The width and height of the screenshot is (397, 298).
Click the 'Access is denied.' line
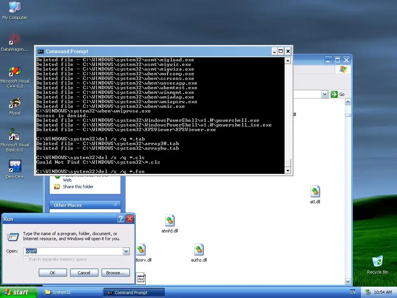coord(62,116)
